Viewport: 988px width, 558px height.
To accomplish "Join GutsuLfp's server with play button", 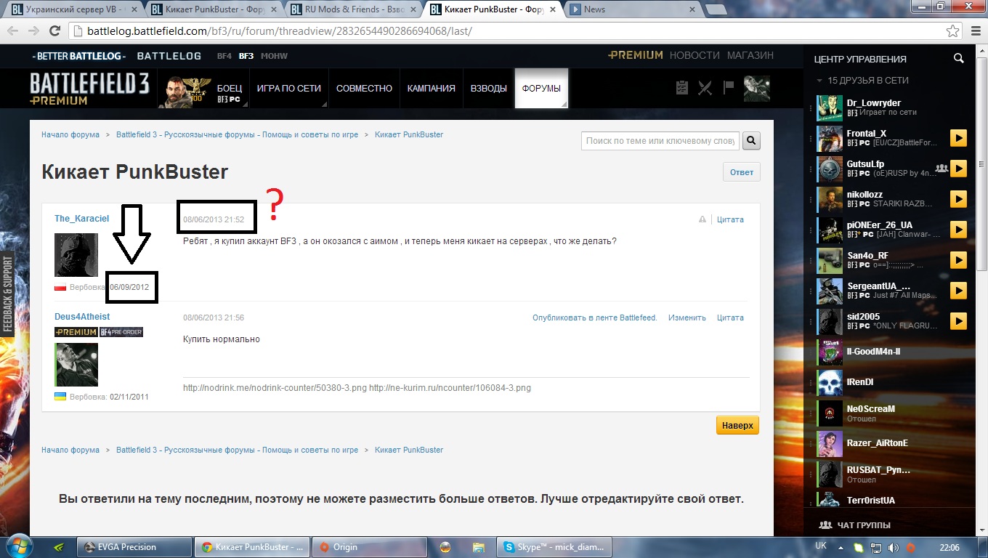I will click(958, 169).
